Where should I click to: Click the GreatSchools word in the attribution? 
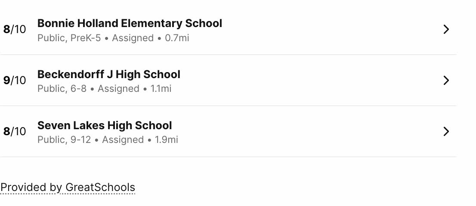(100, 188)
